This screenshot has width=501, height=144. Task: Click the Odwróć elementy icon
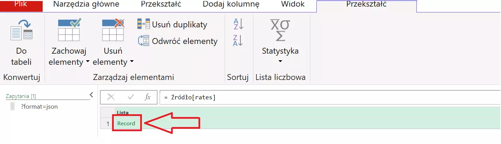(144, 41)
